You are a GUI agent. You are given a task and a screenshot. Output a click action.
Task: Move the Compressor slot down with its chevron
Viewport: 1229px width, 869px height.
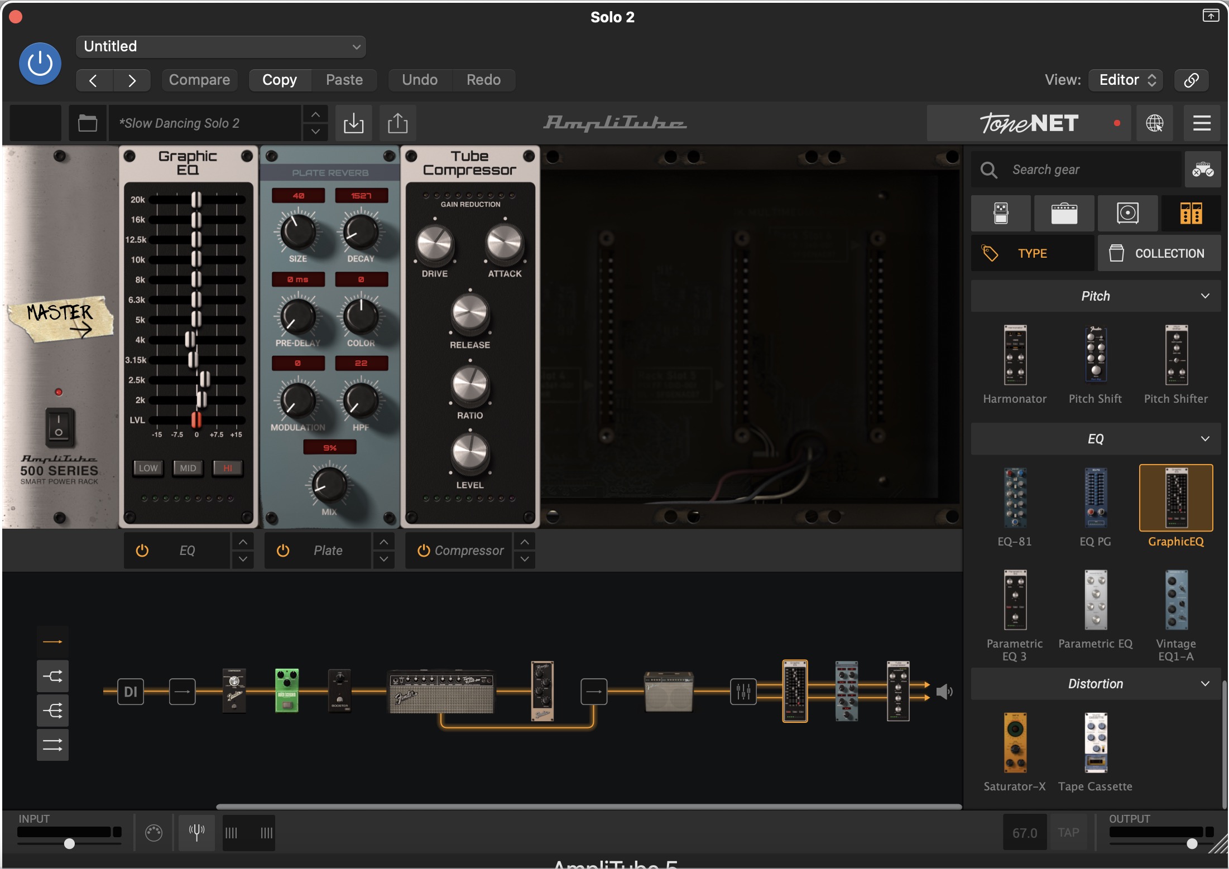point(525,559)
